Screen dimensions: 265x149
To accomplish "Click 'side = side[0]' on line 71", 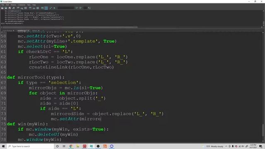I will [x=59, y=103].
